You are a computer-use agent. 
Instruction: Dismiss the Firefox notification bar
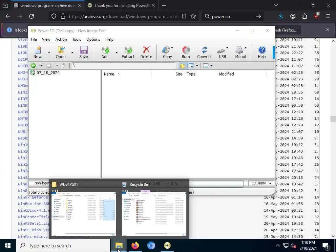tap(328, 30)
